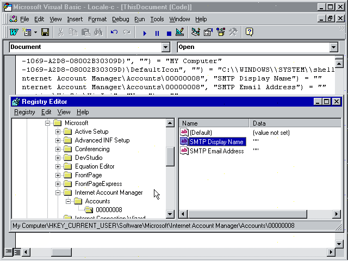Open the Registry Editor View menu
The image size is (348, 261).
64,112
